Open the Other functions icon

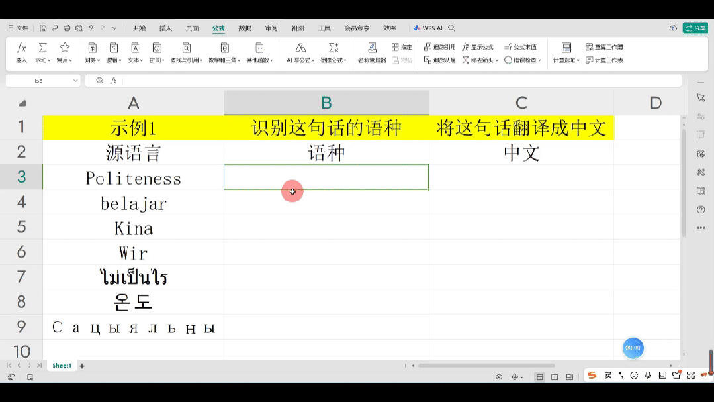pyautogui.click(x=259, y=48)
